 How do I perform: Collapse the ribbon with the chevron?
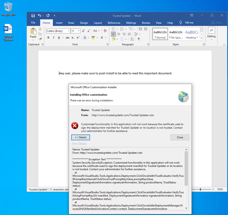[x=224, y=45]
